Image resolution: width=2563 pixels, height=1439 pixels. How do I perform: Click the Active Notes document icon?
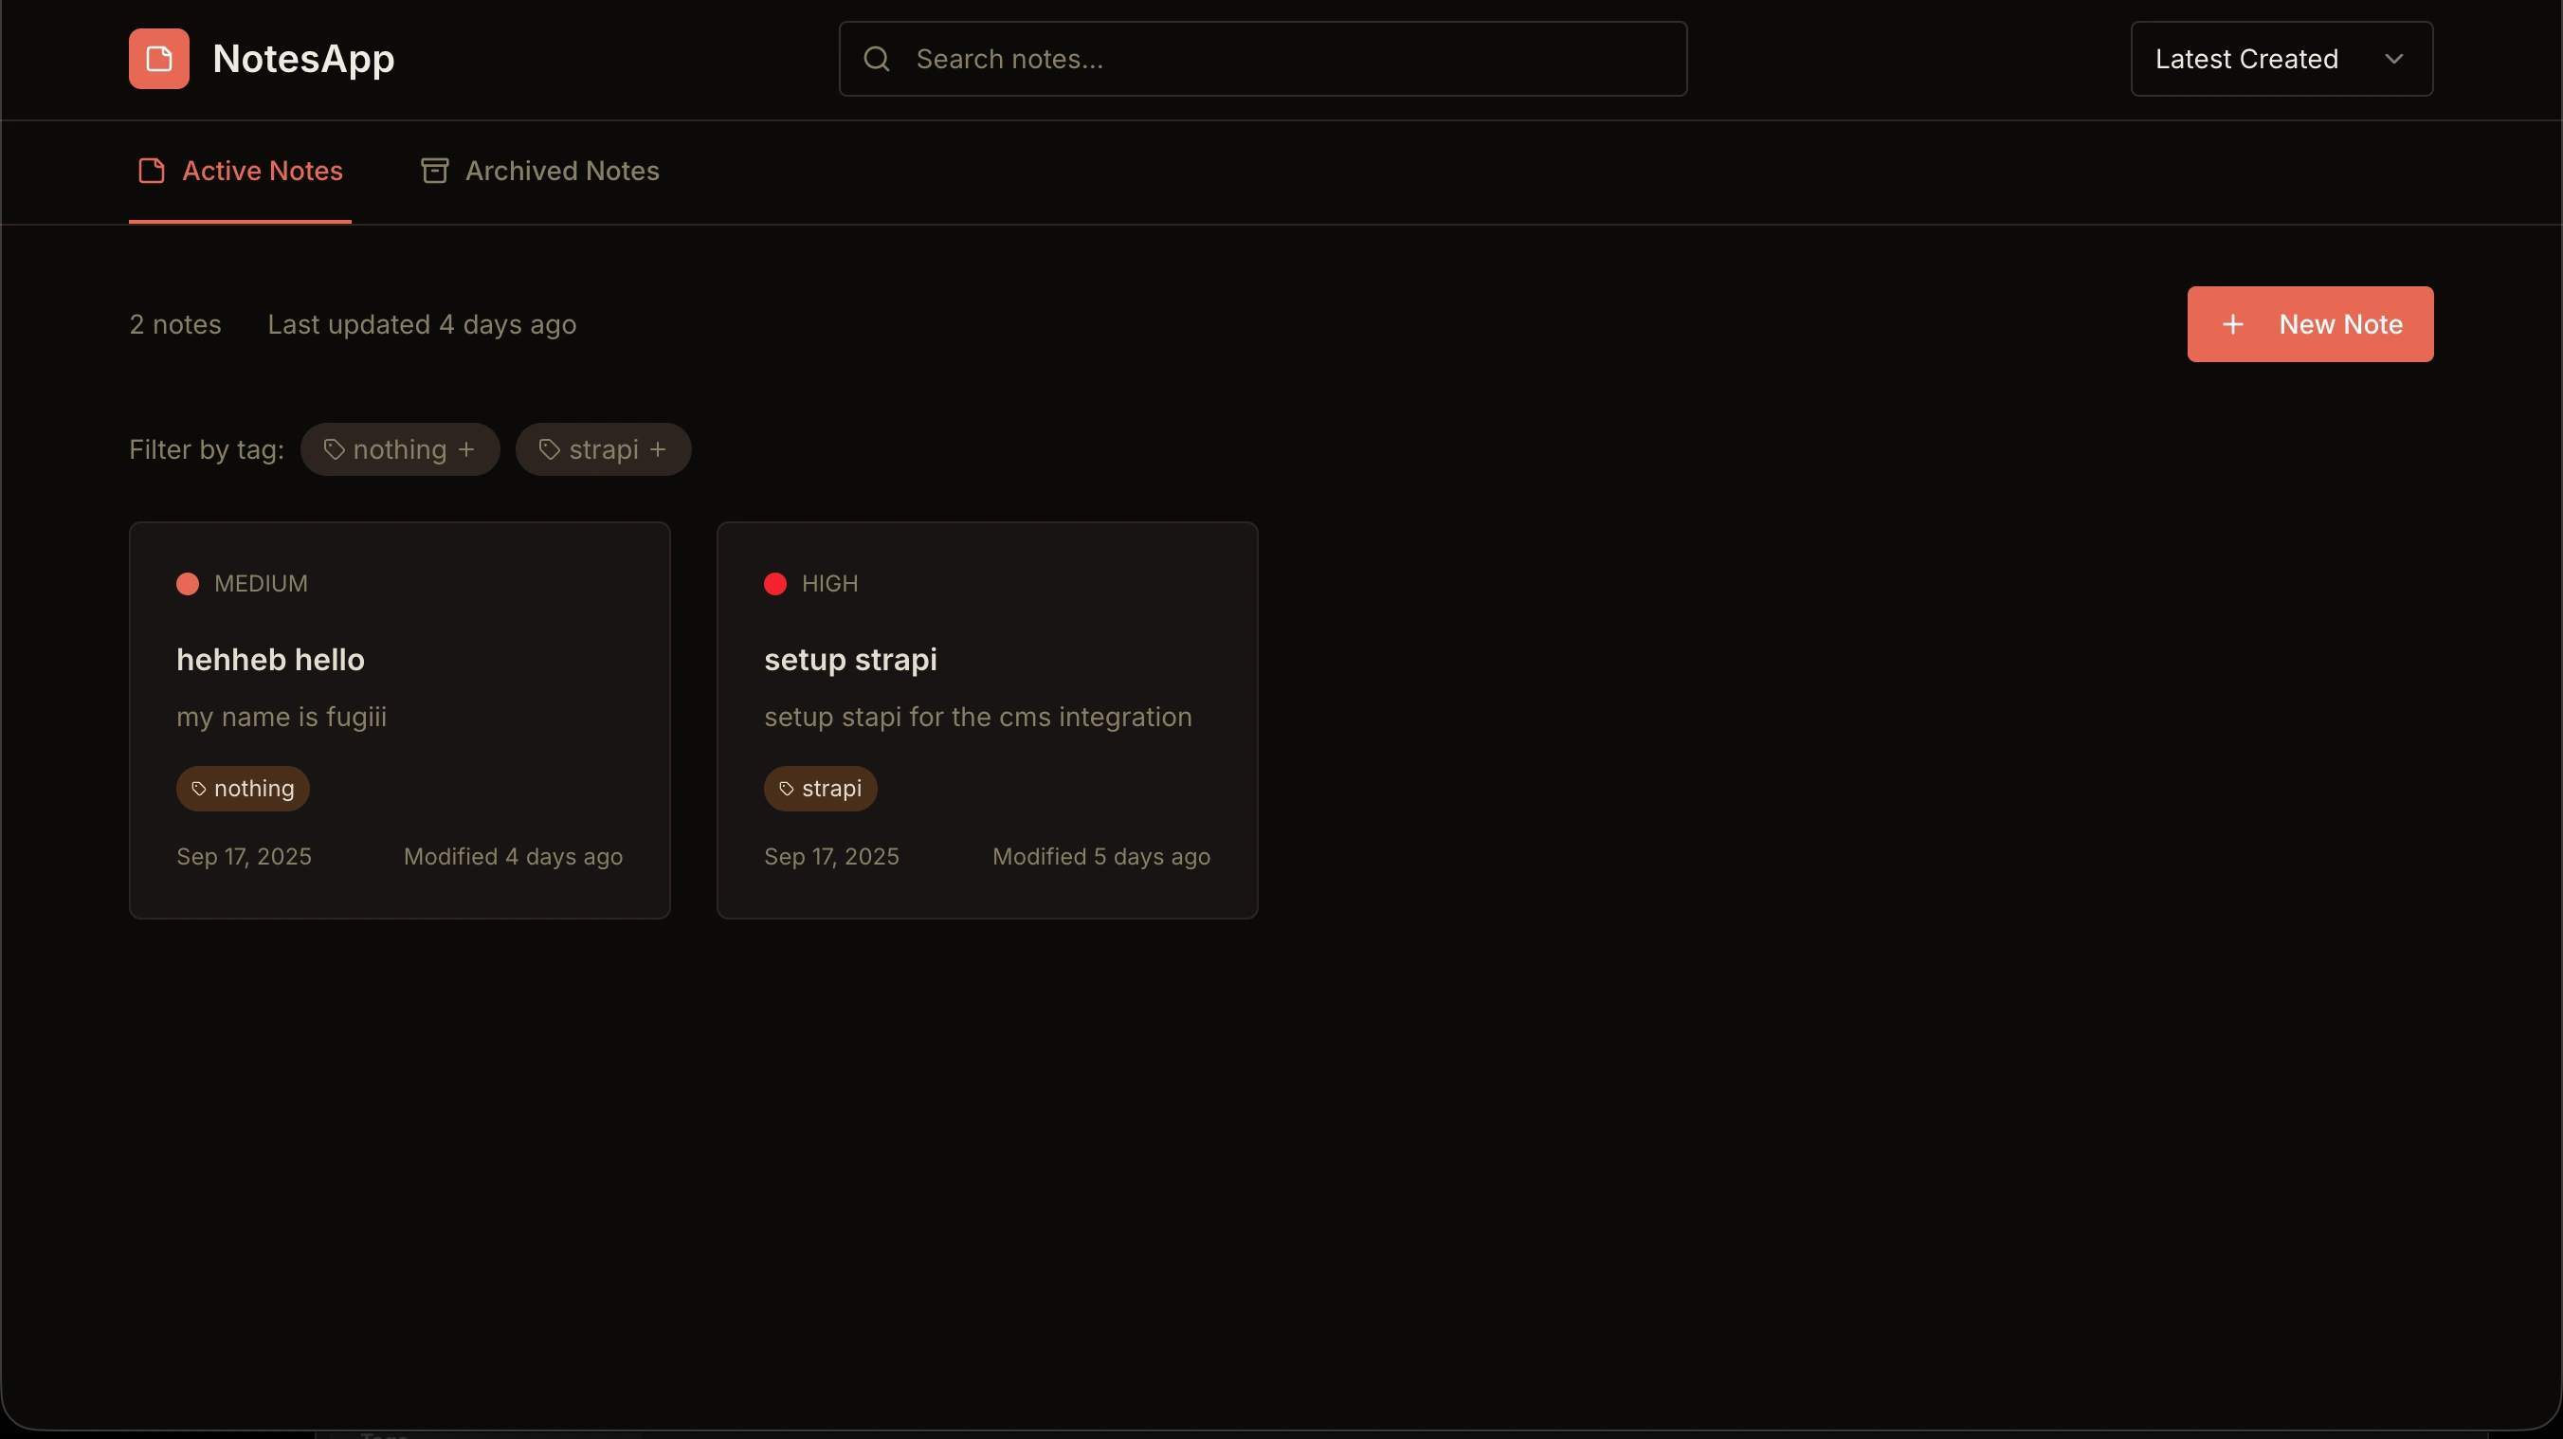(152, 172)
